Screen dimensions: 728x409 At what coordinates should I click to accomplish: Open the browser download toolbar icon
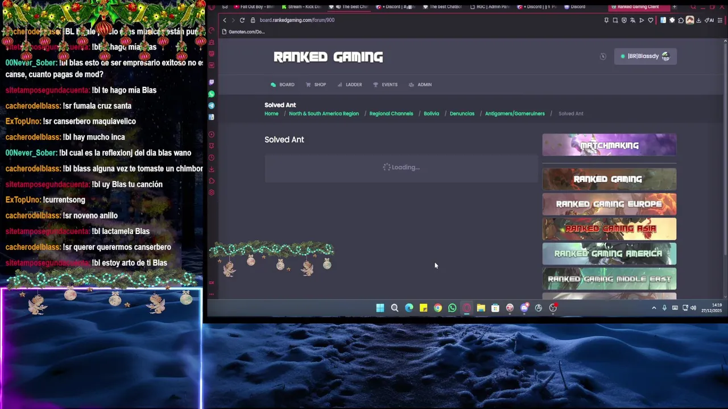(699, 20)
